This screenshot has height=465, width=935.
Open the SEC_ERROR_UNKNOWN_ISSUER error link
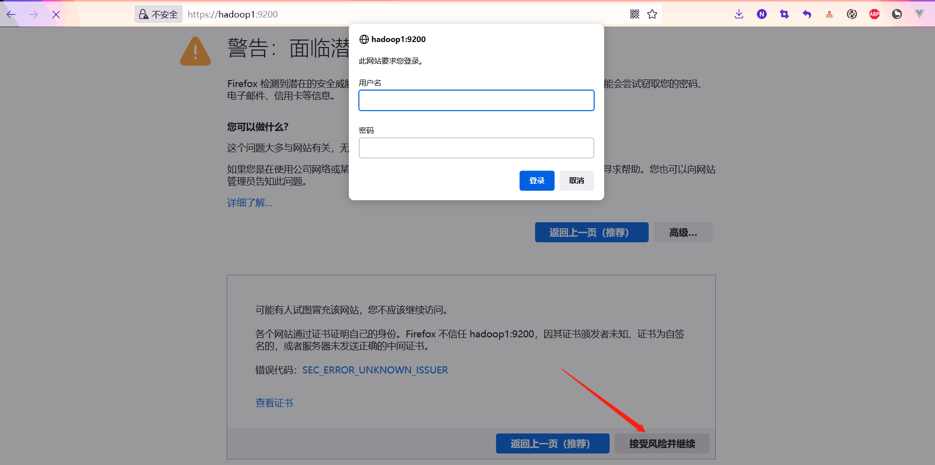pos(375,370)
